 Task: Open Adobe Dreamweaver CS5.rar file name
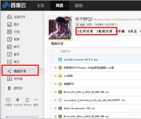(x=79, y=108)
